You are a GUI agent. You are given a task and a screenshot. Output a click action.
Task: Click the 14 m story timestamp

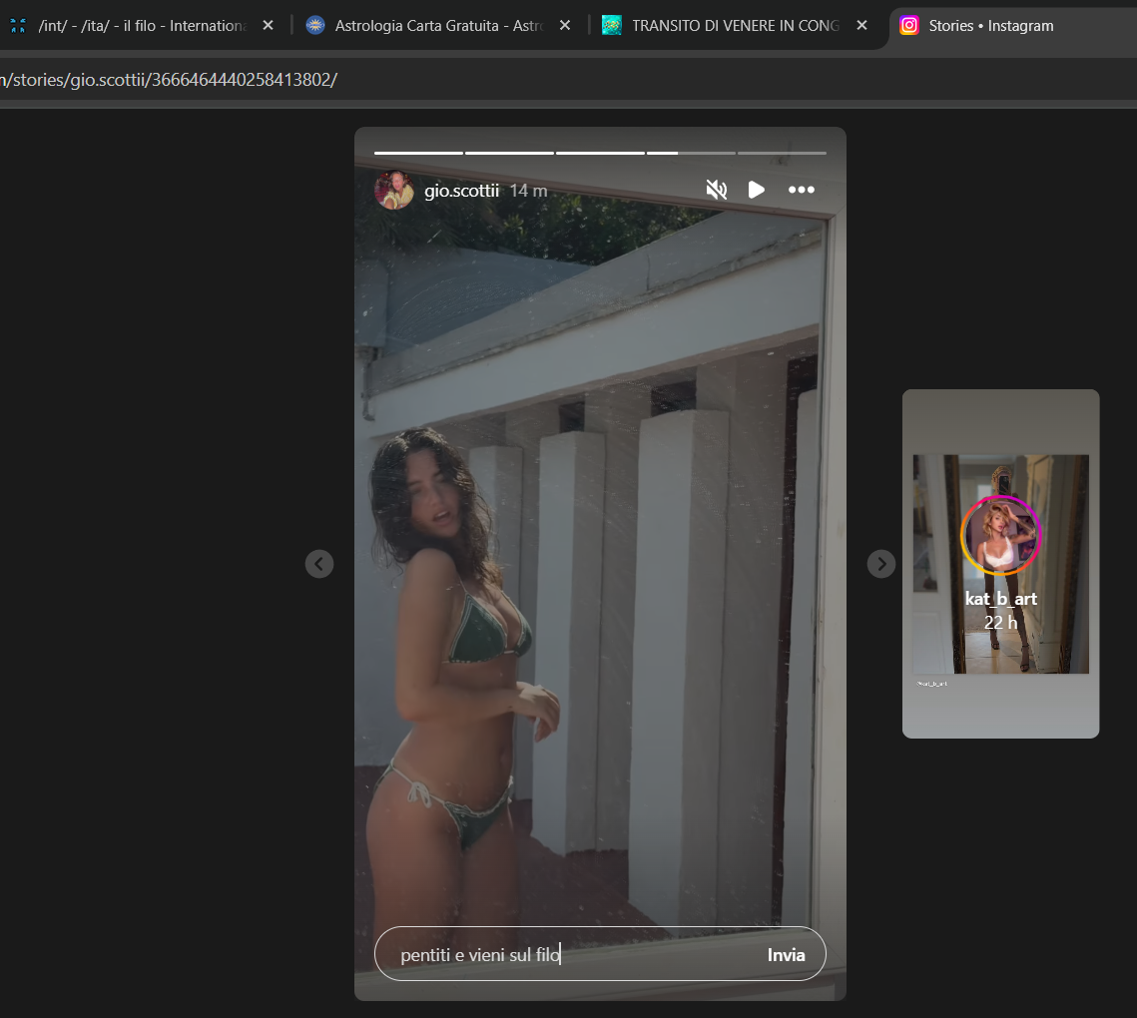pos(529,191)
